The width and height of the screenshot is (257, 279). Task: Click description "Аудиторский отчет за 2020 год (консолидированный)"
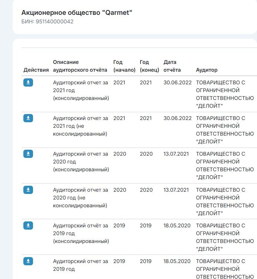(x=81, y=162)
